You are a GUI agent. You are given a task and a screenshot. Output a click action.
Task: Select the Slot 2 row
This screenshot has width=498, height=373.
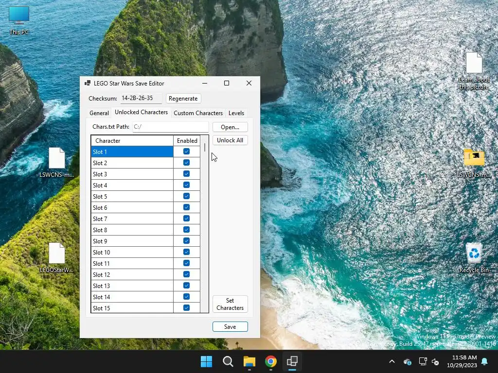[x=132, y=163]
